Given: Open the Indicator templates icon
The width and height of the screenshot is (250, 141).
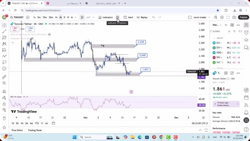Looking at the screenshot, I should coord(117,18).
